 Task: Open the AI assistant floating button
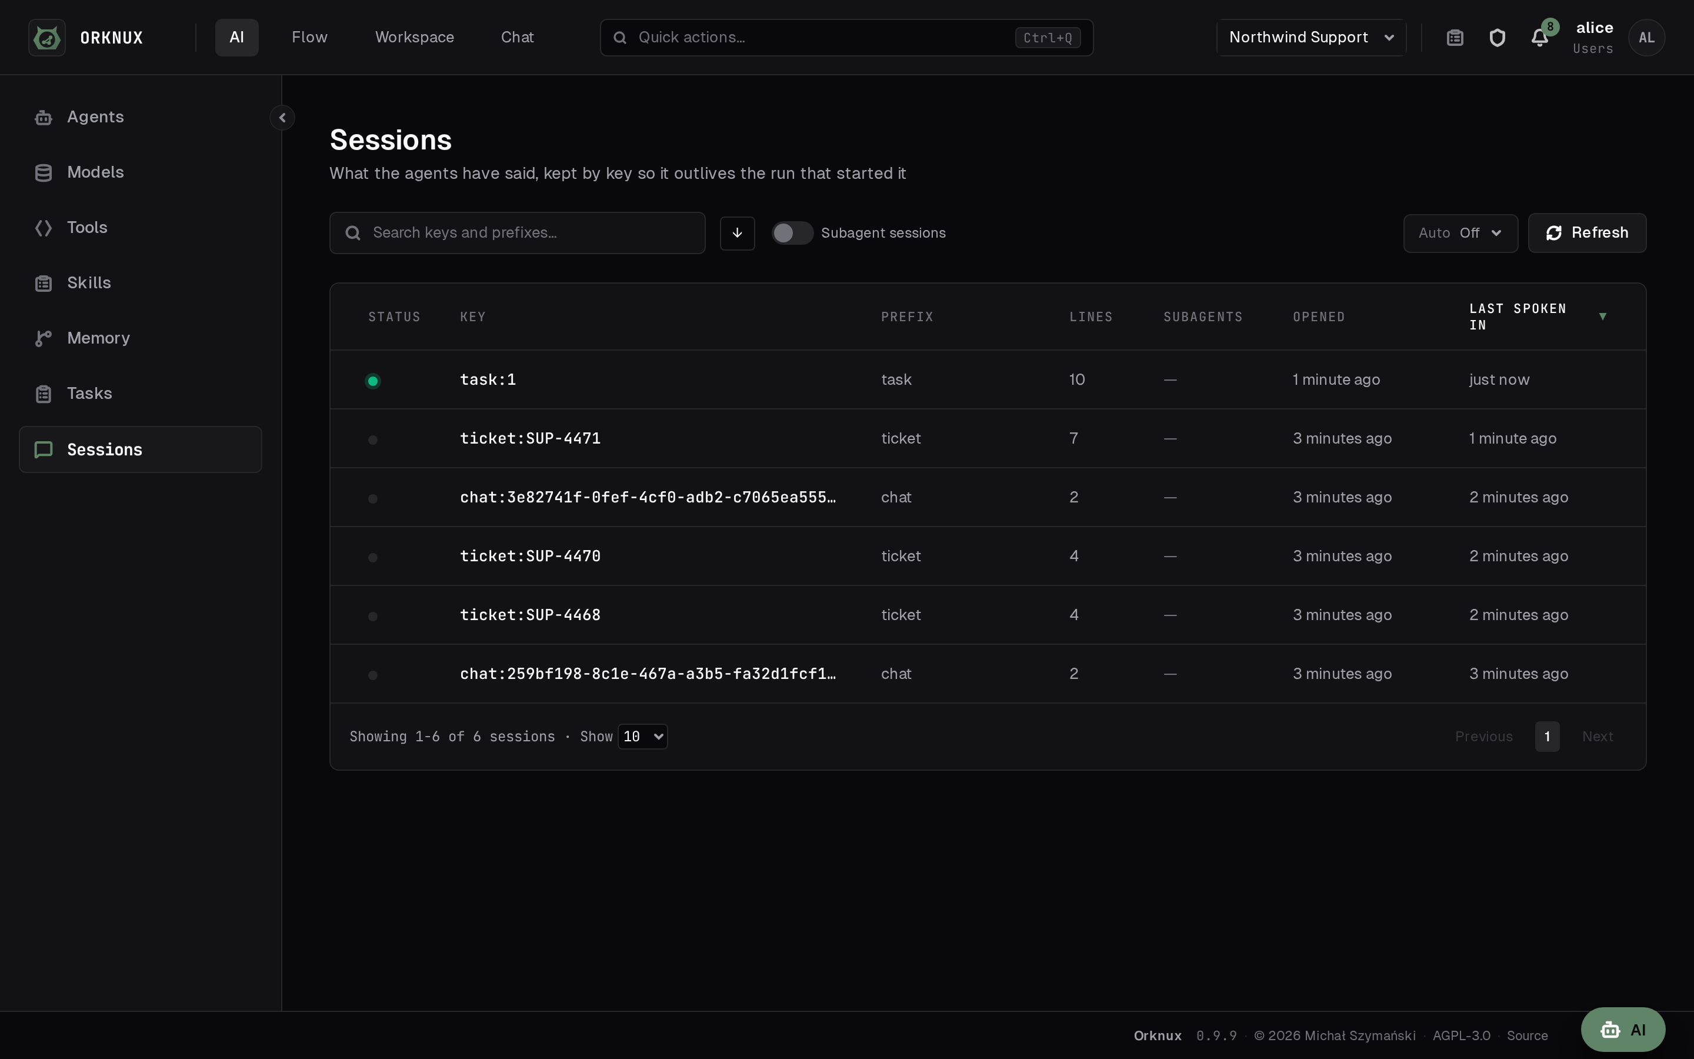1623,1030
